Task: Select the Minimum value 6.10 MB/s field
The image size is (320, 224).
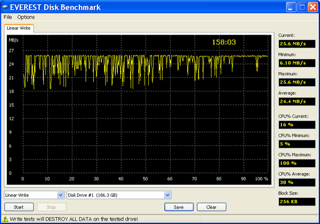Action: point(294,63)
